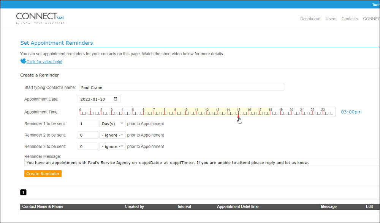
Task: Open the Contacts menu item
Action: point(350,19)
